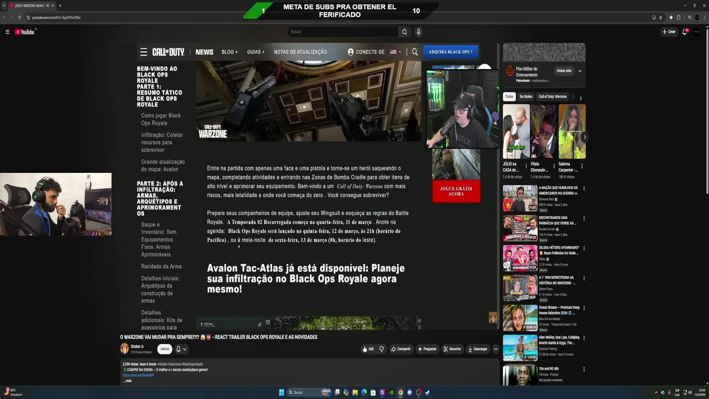Go to the YouTube home logo
Viewport: 709px width, 399px height.
click(25, 32)
